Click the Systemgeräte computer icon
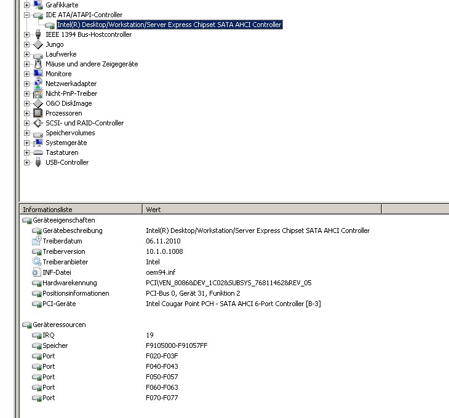 coord(38,143)
